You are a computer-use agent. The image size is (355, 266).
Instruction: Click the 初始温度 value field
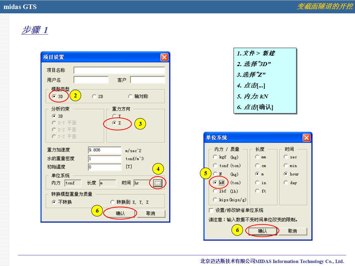click(x=105, y=167)
